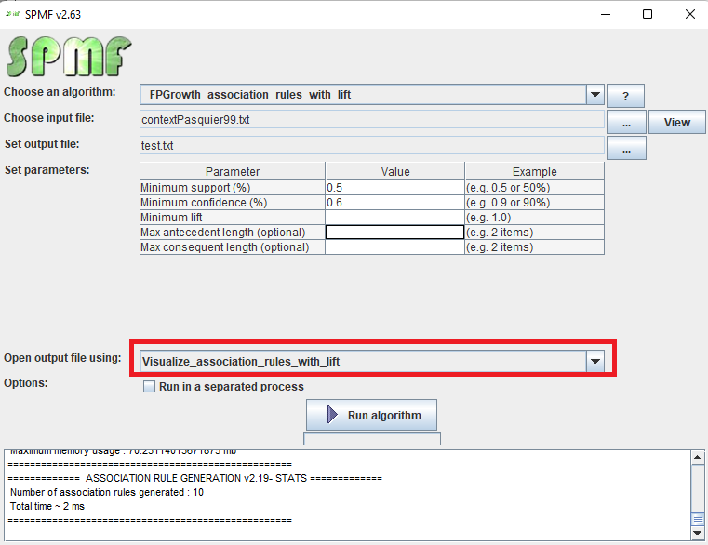This screenshot has width=708, height=545.
Task: Edit the Minimum support value cell
Action: [x=394, y=187]
